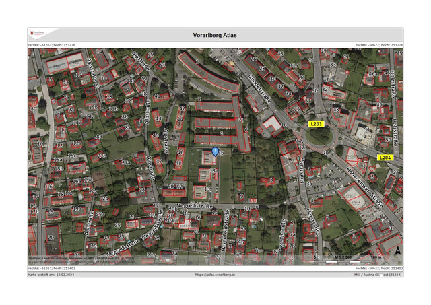The image size is (431, 305).
Task: Click the Vorarlberg logo in header
Action: tap(37, 33)
